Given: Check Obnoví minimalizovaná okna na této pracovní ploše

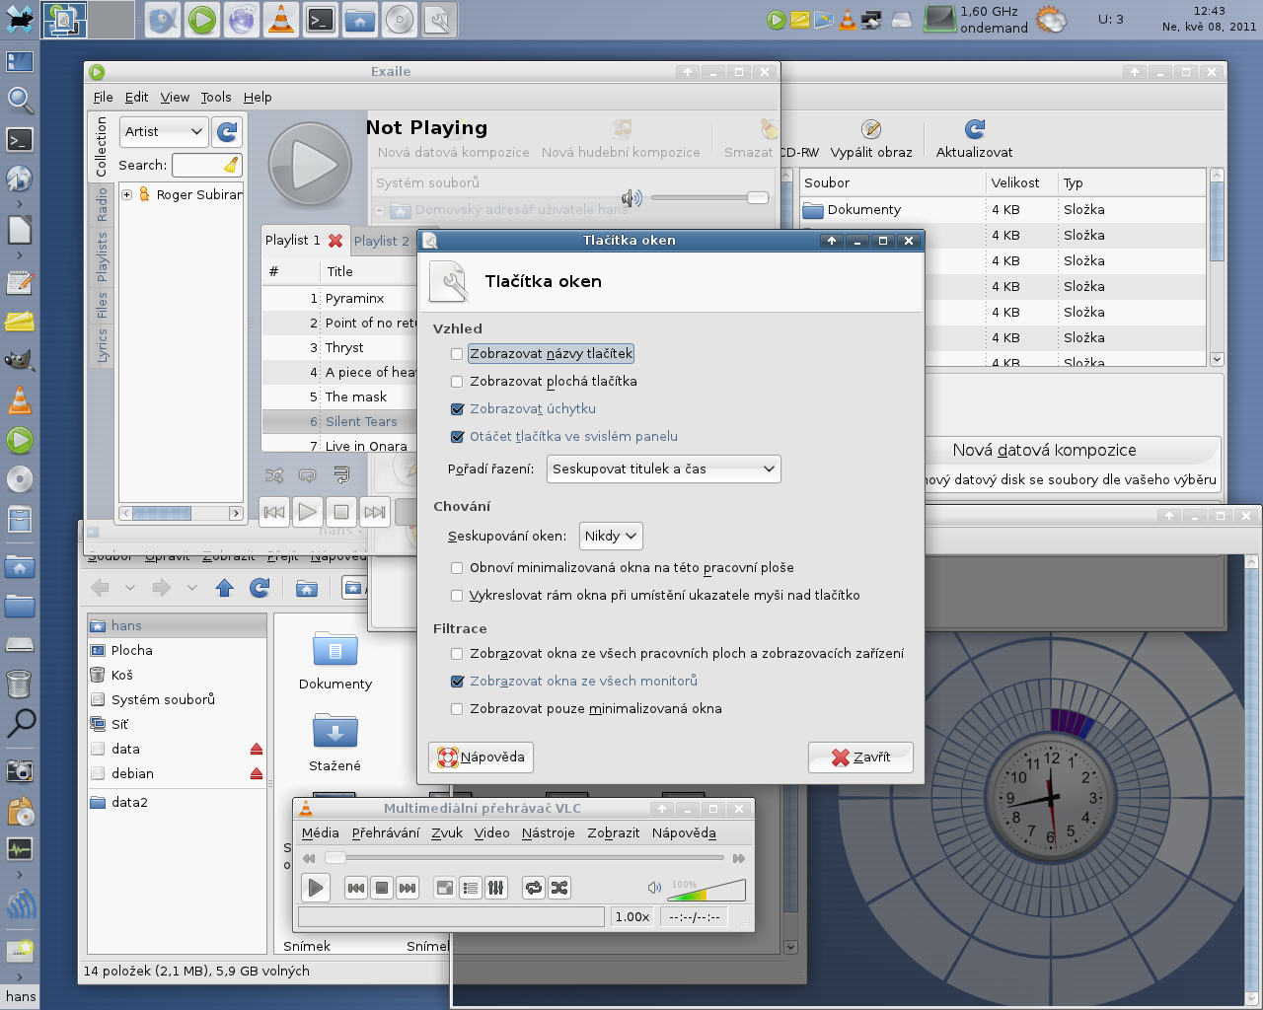Looking at the screenshot, I should pyautogui.click(x=457, y=568).
